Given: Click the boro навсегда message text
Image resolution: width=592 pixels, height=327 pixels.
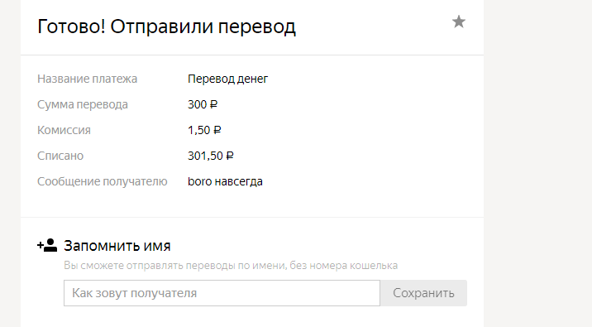Looking at the screenshot, I should 225,181.
